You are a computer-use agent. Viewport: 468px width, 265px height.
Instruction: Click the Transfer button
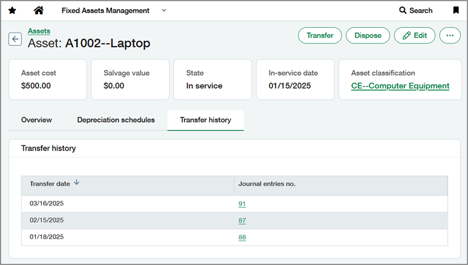click(x=320, y=35)
